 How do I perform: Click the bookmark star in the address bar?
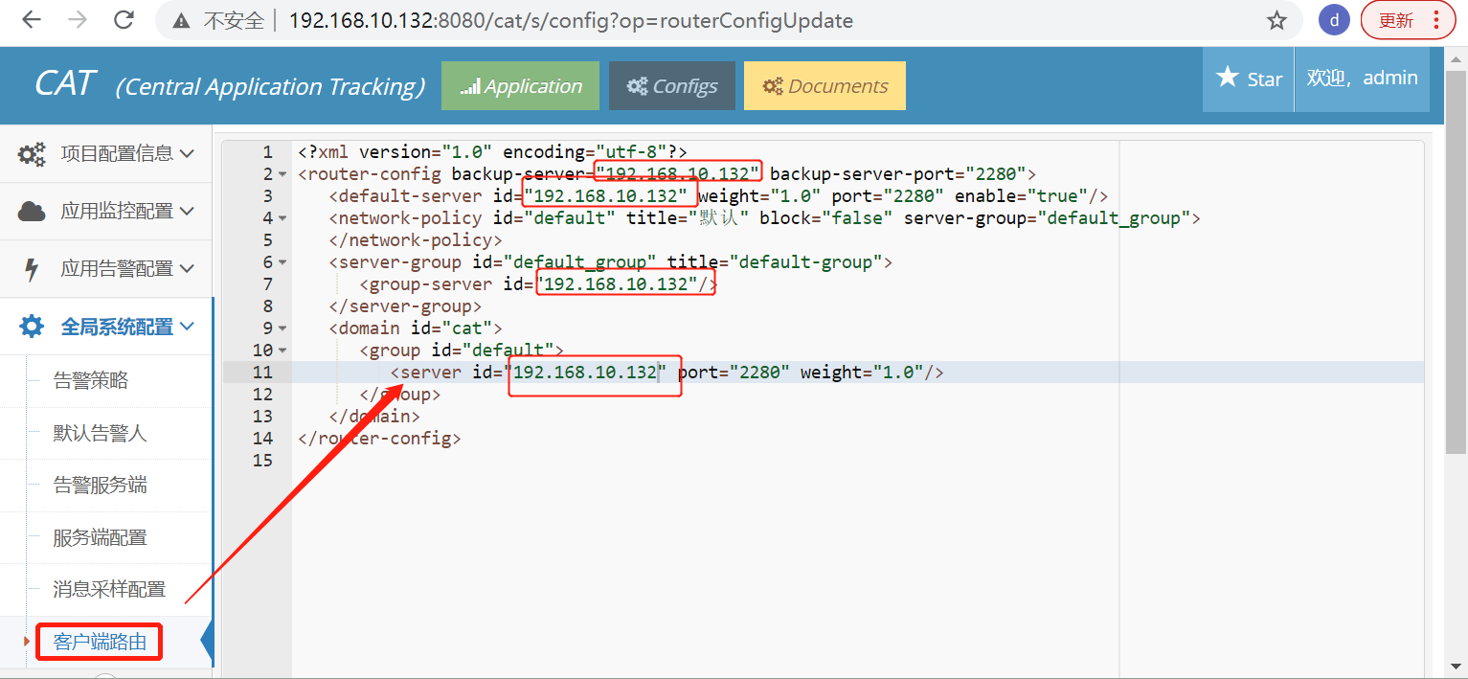pyautogui.click(x=1276, y=19)
